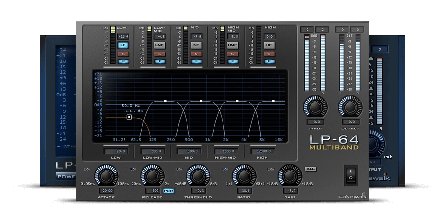This screenshot has height=222, width=445.
Task: Click the knob in the right background window
Action: click(x=377, y=143)
